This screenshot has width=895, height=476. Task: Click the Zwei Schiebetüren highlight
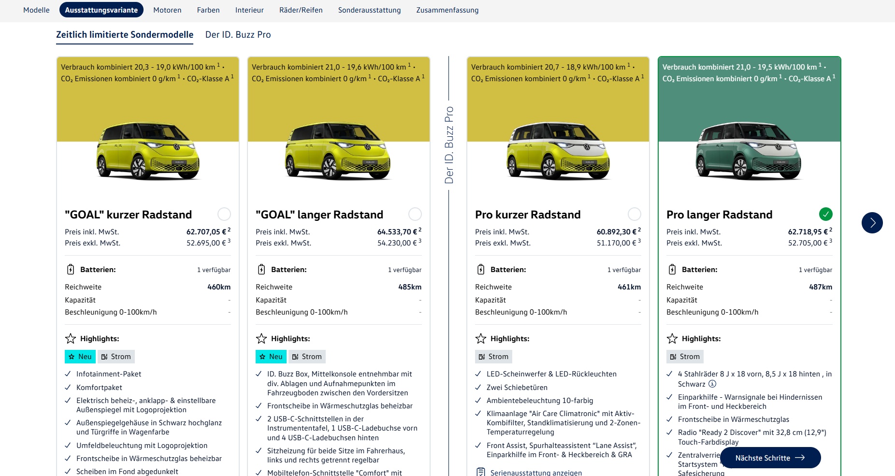(517, 388)
